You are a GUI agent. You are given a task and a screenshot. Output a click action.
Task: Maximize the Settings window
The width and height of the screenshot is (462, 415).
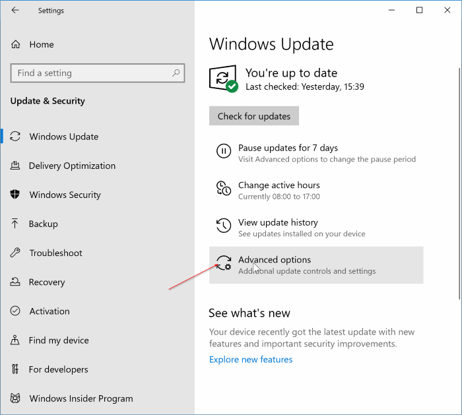pyautogui.click(x=419, y=11)
